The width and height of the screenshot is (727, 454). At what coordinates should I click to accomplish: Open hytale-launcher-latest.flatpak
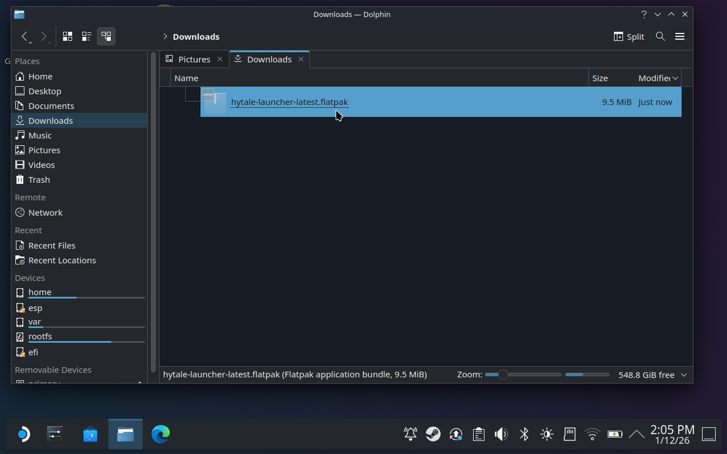(x=289, y=102)
